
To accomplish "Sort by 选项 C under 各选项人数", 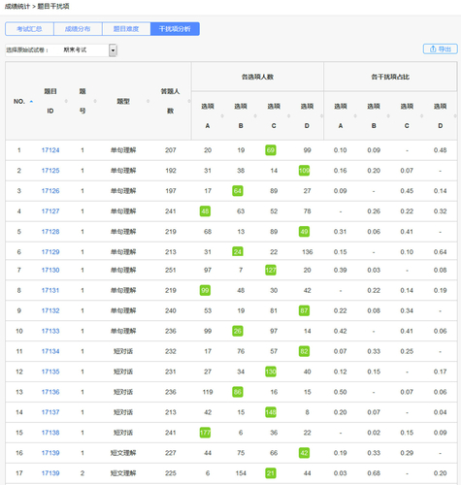I will click(x=288, y=115).
